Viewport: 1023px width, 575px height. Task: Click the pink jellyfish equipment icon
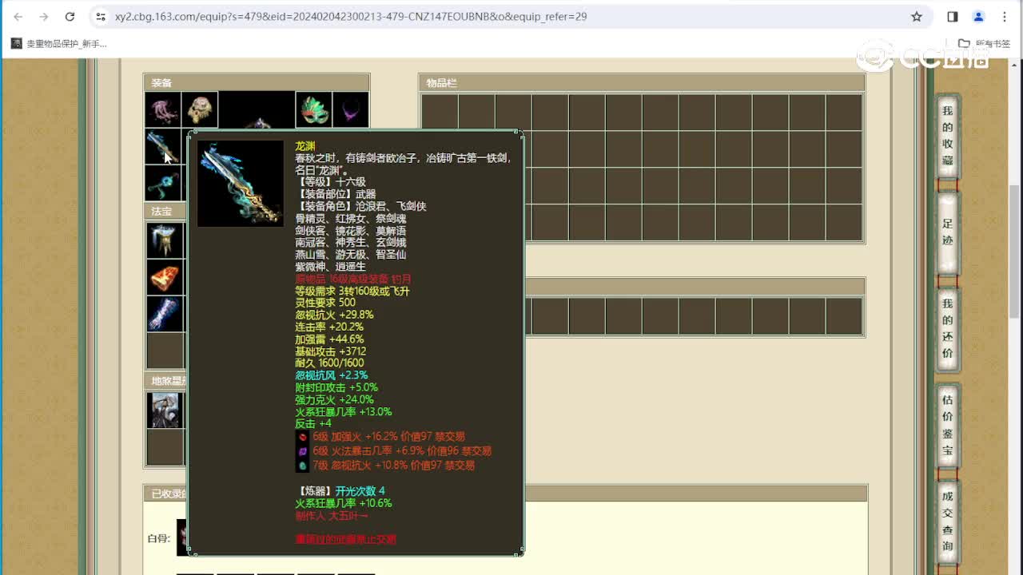(163, 110)
